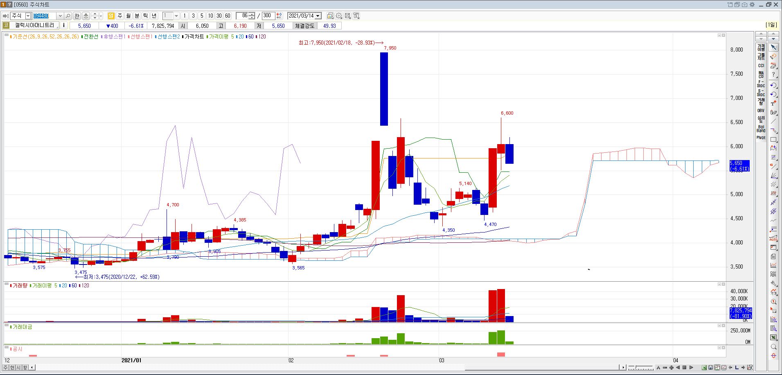Click the Excel export icon at bottom
Screen dimensions: 782x375
[x=704, y=368]
